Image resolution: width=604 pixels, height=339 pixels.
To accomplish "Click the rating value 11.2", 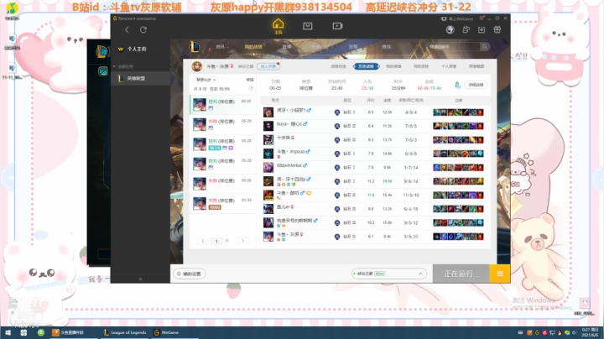I will 371,181.
